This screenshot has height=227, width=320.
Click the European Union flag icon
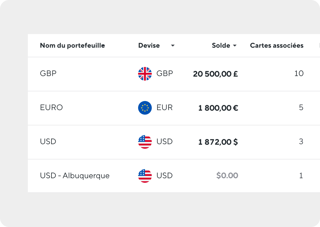[145, 108]
